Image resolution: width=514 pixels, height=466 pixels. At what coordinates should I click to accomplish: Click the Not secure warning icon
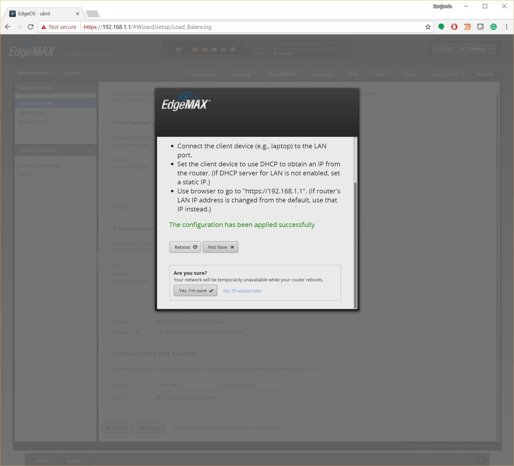click(x=44, y=27)
